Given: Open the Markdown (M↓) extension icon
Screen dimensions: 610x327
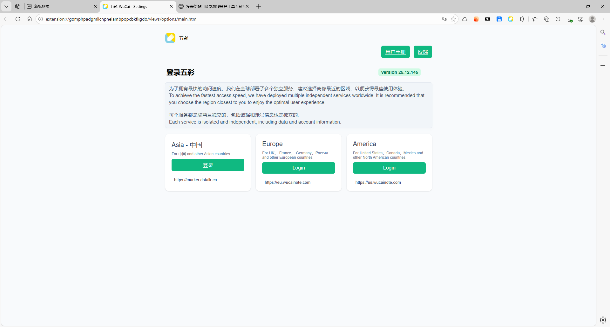Looking at the screenshot, I should 488,19.
